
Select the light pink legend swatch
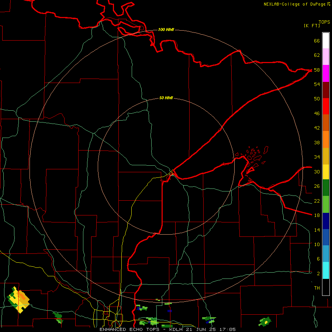point(326,57)
